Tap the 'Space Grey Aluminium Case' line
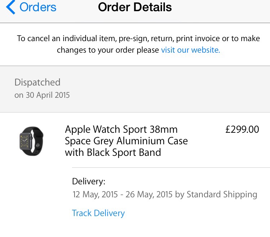 [126, 141]
